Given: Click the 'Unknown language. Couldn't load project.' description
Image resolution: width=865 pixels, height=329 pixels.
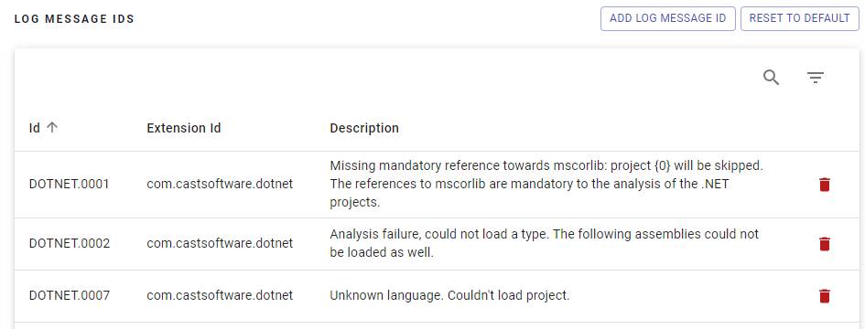Looking at the screenshot, I should 449,295.
